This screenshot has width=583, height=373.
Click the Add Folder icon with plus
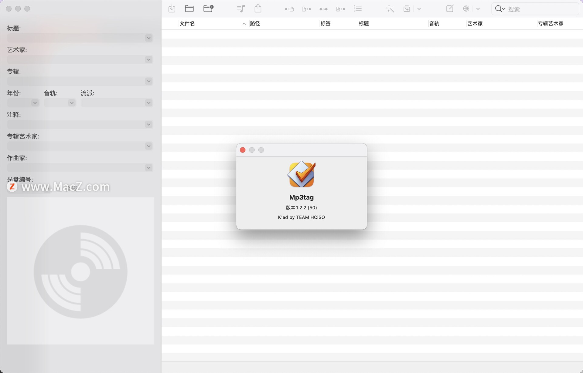point(208,8)
